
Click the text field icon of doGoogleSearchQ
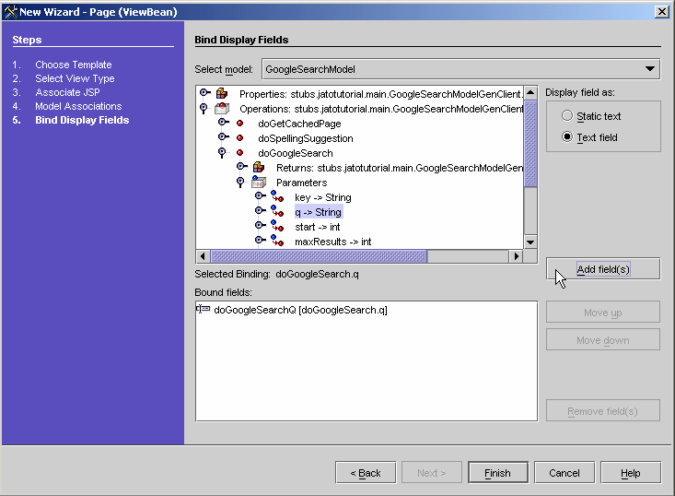(x=204, y=309)
